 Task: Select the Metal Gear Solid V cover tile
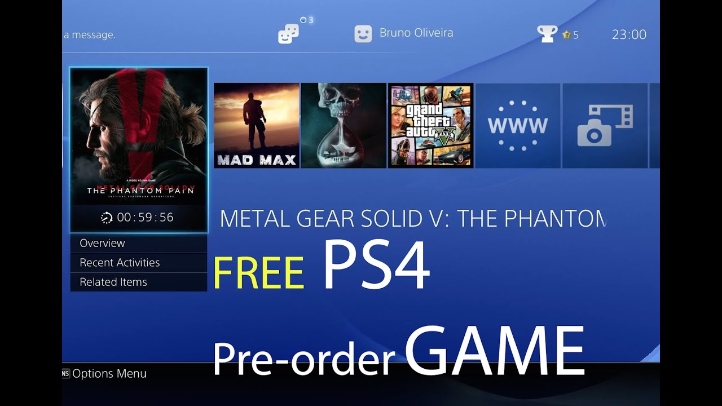tap(139, 150)
